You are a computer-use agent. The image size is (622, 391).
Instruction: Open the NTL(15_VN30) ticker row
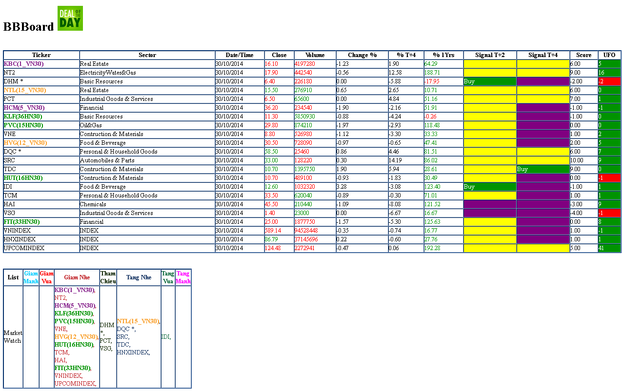pos(25,90)
